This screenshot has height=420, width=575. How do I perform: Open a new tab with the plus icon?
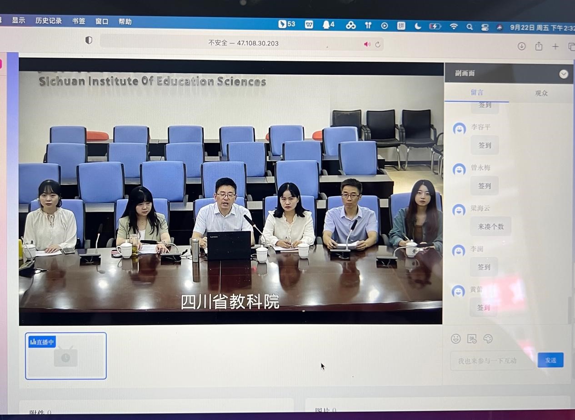(555, 47)
